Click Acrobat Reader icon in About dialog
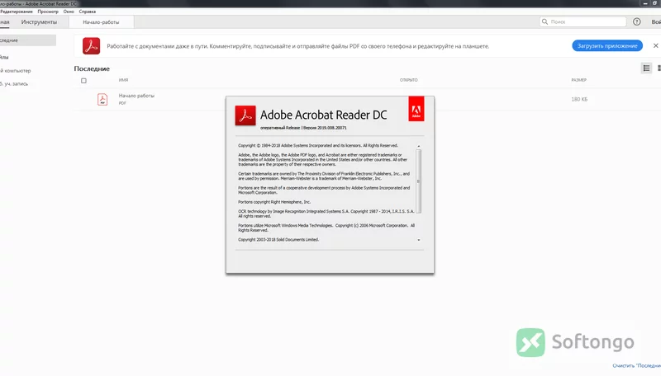661x376 pixels. tap(245, 115)
